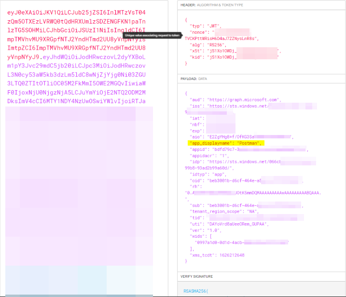This screenshot has height=297, width=346.
Task: Click the "idtyp": "app" payload line
Action: [x=208, y=175]
